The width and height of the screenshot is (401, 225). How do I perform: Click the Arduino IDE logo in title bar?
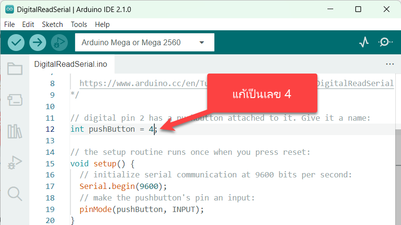click(10, 10)
